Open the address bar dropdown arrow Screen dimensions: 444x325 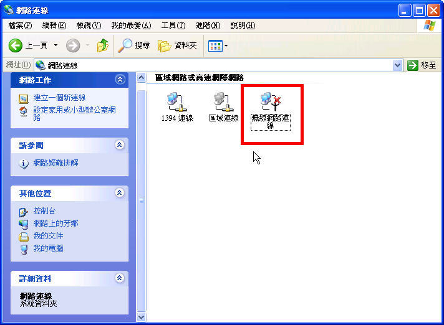(398, 65)
